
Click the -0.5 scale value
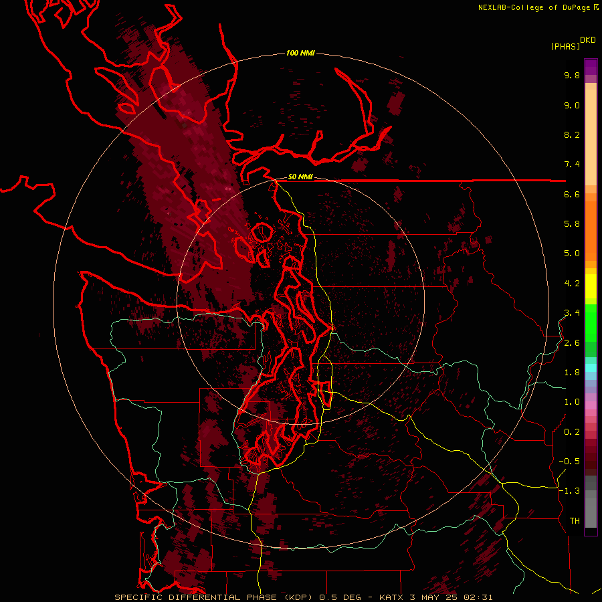click(569, 462)
